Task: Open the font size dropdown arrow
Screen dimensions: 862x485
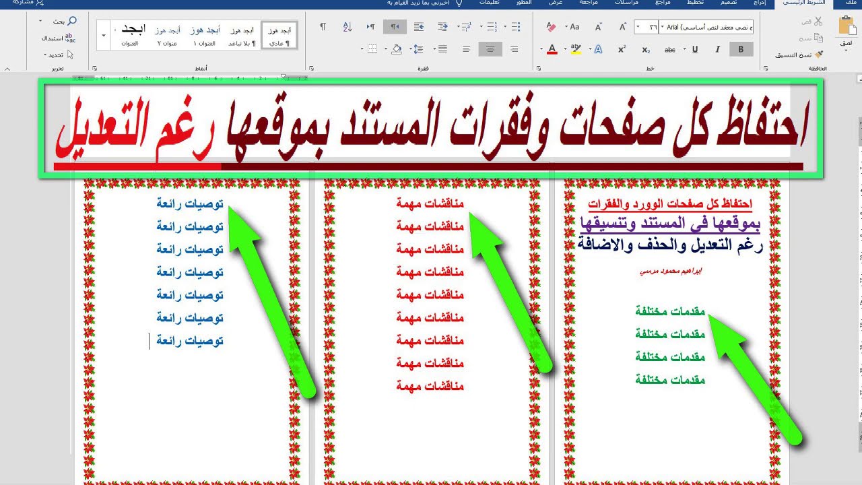Action: [638, 28]
